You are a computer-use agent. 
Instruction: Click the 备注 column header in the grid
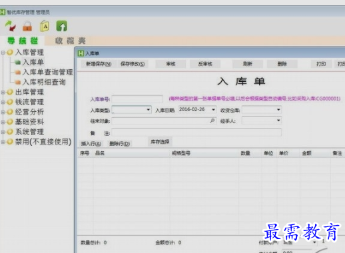338,153
